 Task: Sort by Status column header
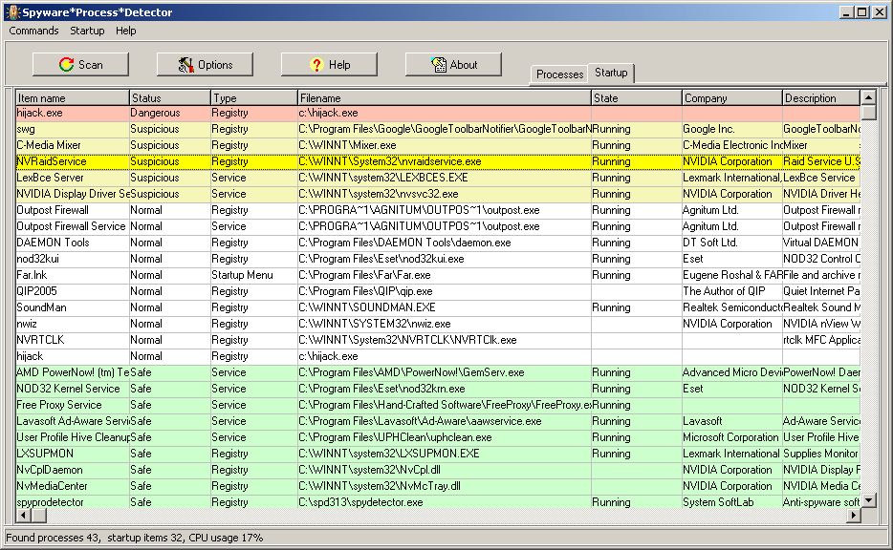click(x=170, y=97)
